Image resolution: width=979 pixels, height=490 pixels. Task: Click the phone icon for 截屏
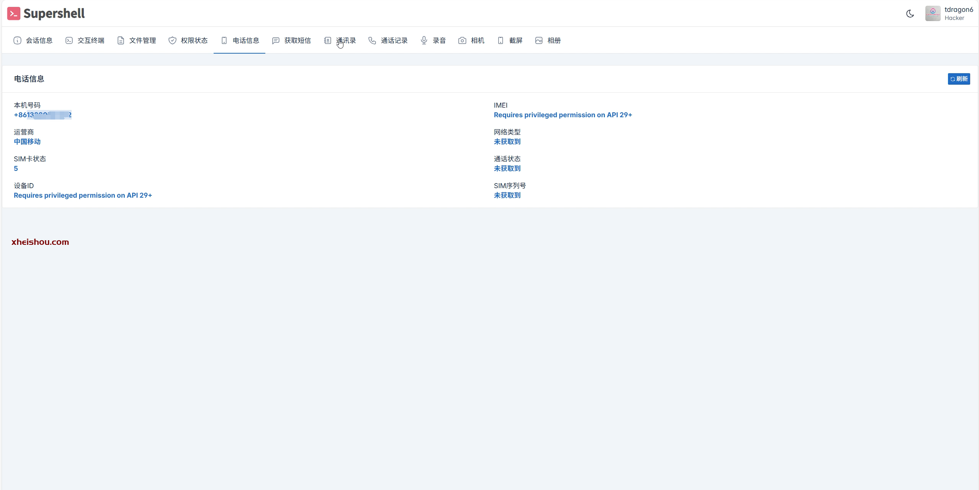click(x=500, y=41)
